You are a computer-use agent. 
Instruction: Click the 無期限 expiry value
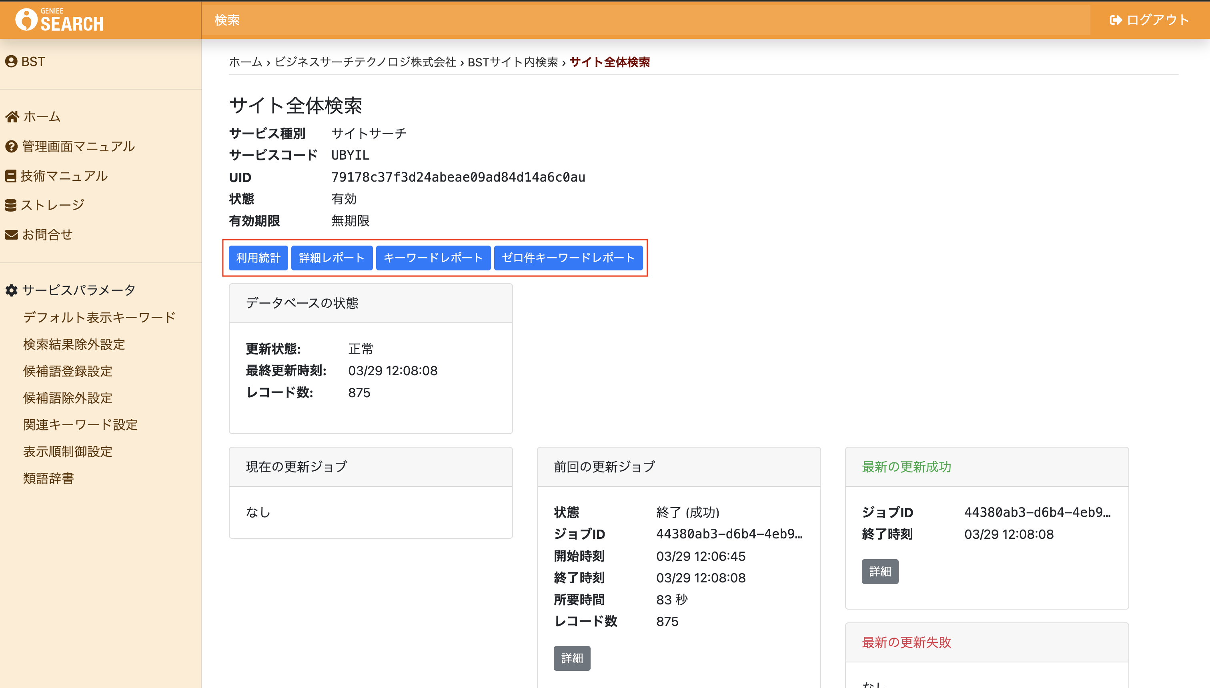[x=350, y=221]
